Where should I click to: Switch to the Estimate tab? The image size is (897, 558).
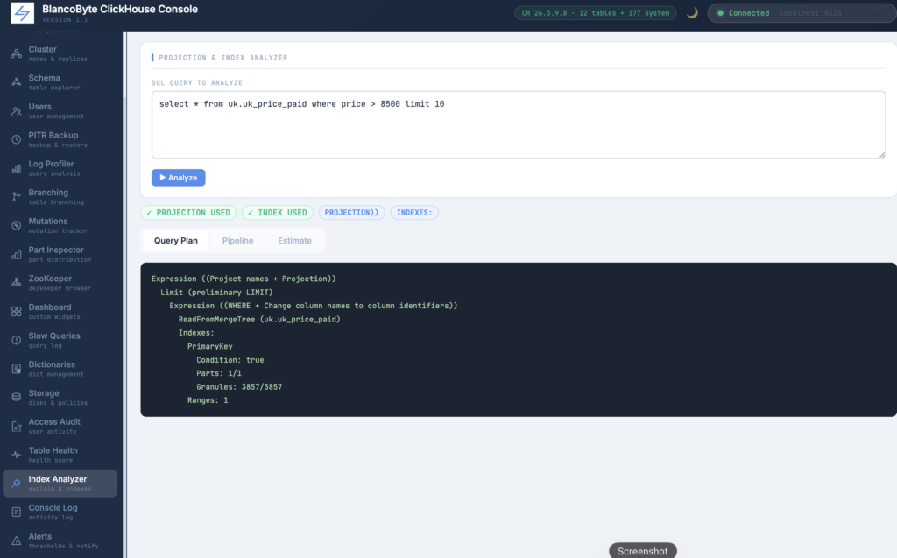pyautogui.click(x=294, y=240)
